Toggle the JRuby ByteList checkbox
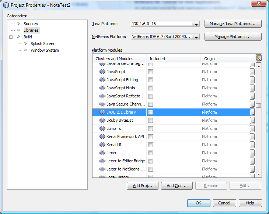Viewport: 269px width, 214px height. (x=150, y=120)
